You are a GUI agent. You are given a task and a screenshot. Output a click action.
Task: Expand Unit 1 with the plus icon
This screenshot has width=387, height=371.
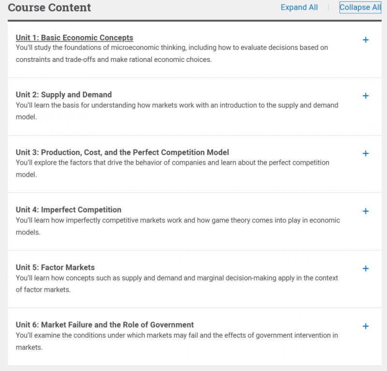pyautogui.click(x=366, y=40)
